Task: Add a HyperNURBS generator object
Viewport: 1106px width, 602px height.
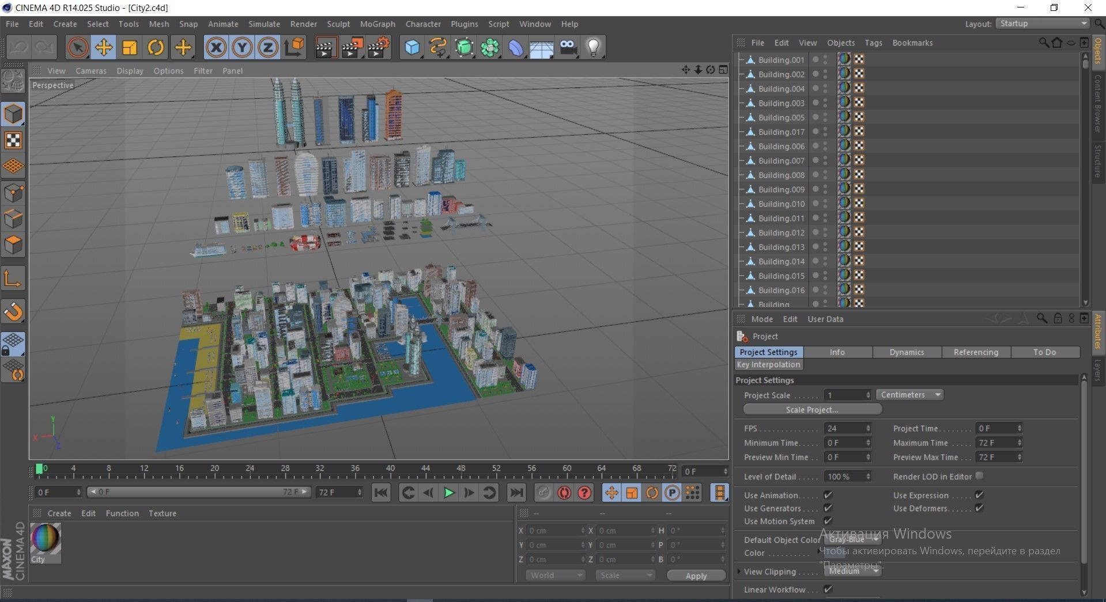Action: [464, 47]
